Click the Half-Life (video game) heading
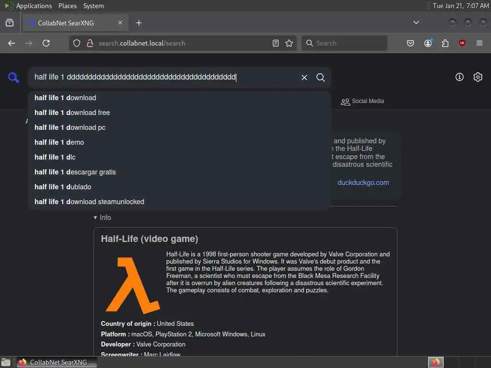491x368 pixels. [150, 239]
